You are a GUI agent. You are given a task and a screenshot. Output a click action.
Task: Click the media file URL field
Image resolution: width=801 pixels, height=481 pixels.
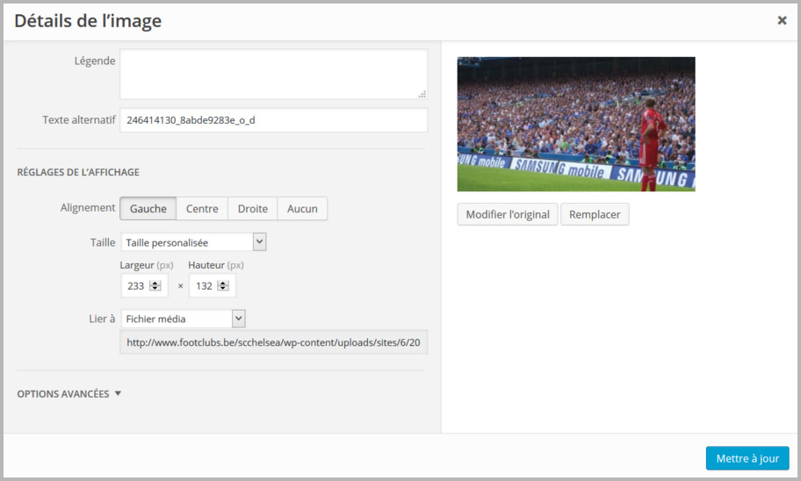pyautogui.click(x=273, y=342)
